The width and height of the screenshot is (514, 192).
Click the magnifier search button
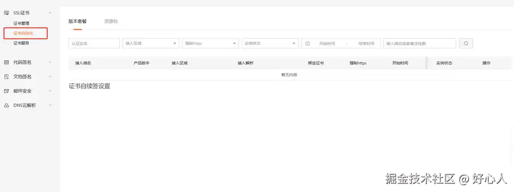point(466,43)
